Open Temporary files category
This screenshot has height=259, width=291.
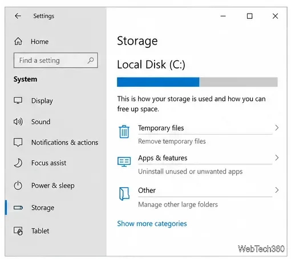(x=161, y=128)
